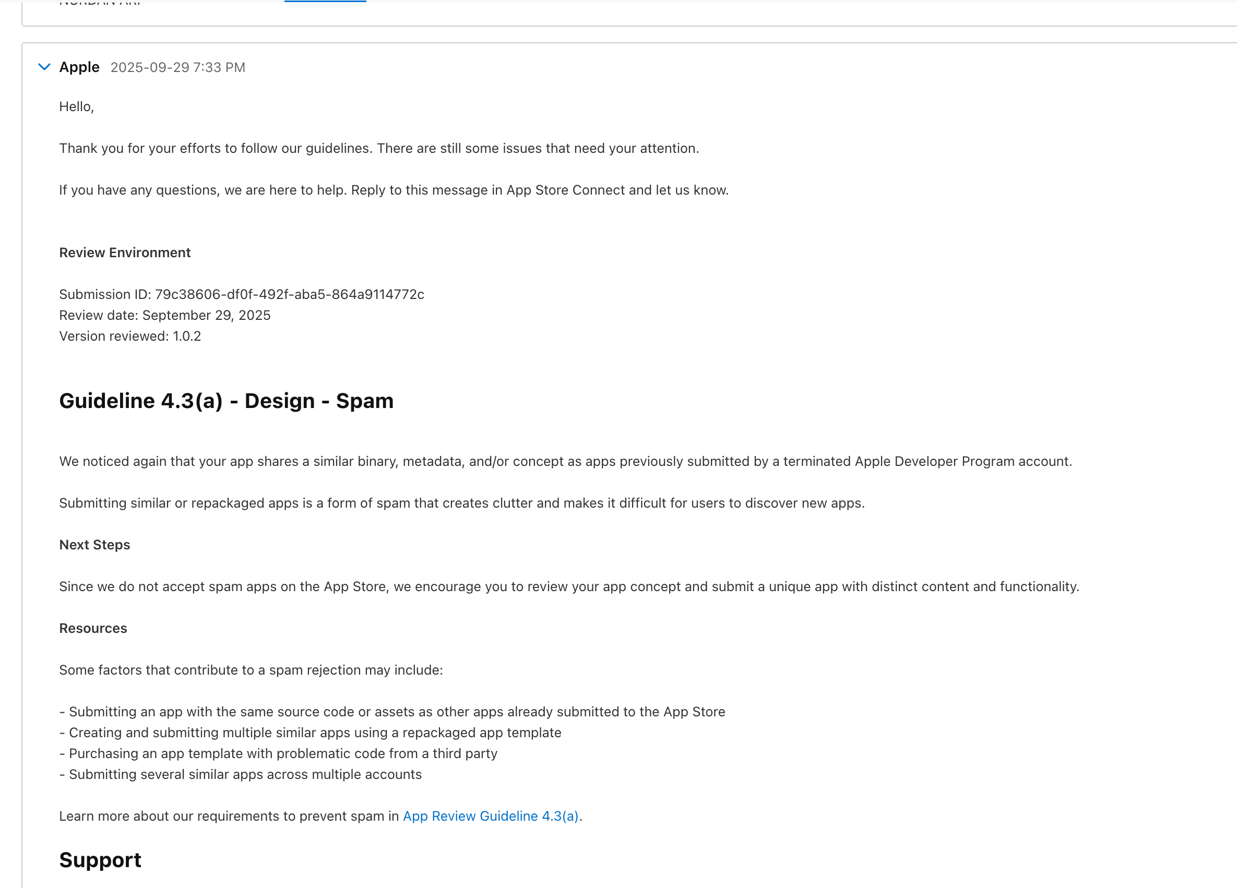Image resolution: width=1237 pixels, height=888 pixels.
Task: Open the App Review Guideline 4.3(a) link
Action: [490, 816]
